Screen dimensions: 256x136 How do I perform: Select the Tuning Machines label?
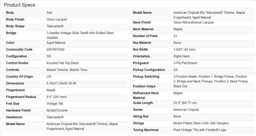pos(146,130)
